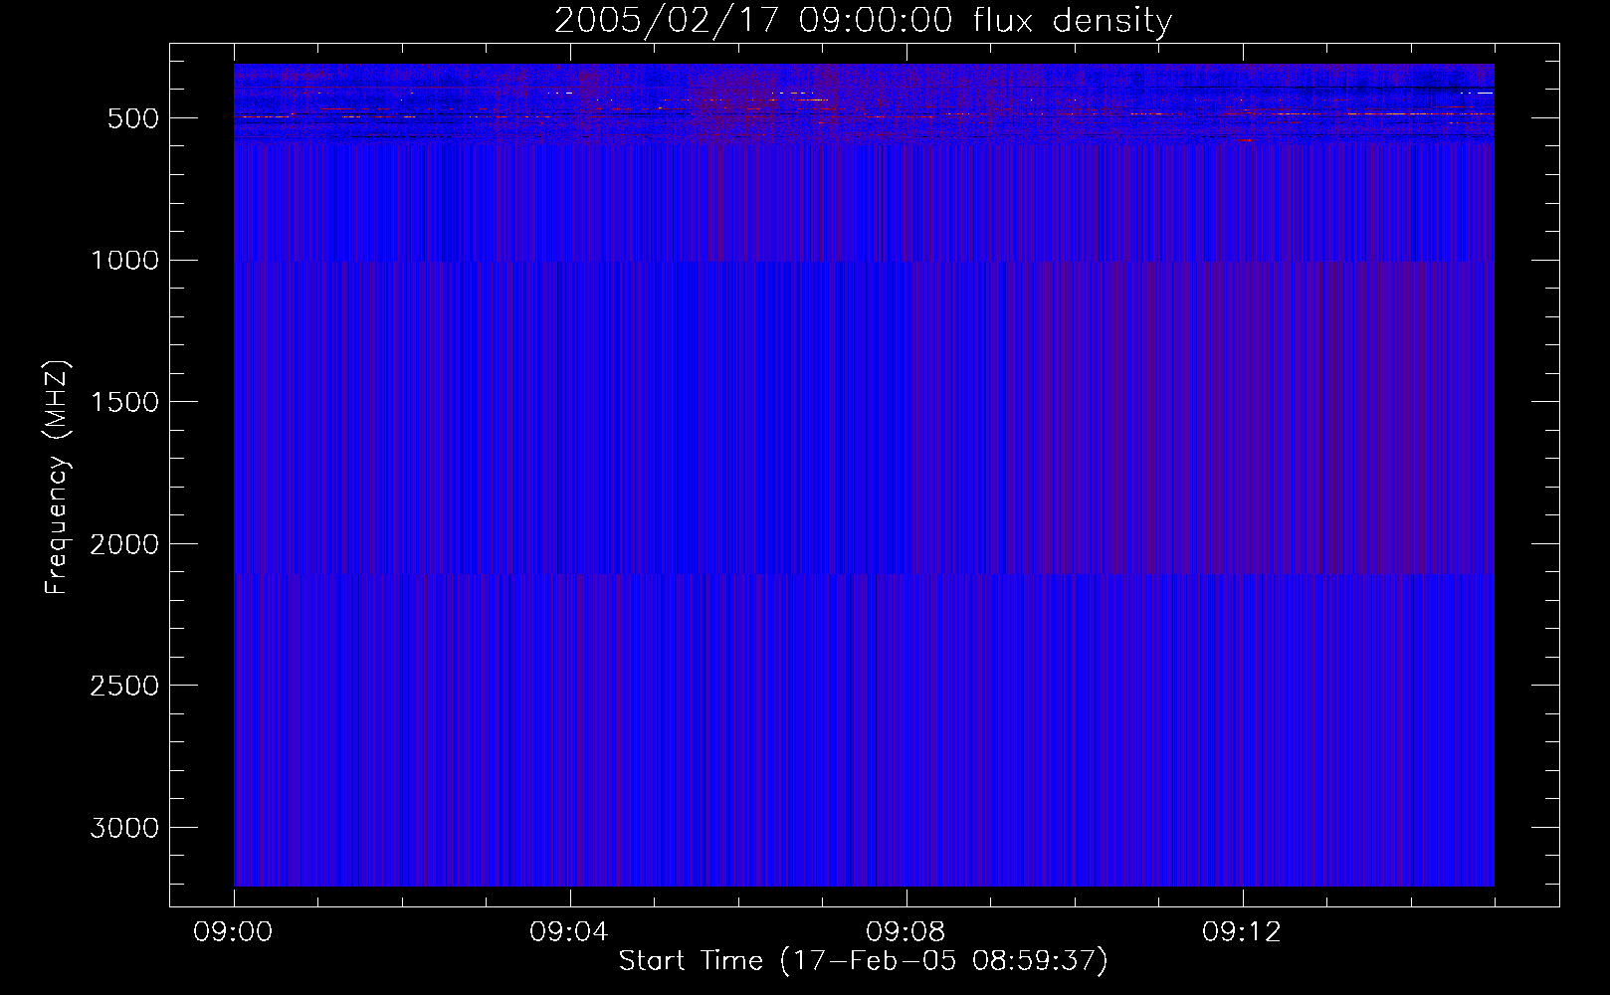
Task: Click the 09:08 time axis label
Action: point(906,932)
